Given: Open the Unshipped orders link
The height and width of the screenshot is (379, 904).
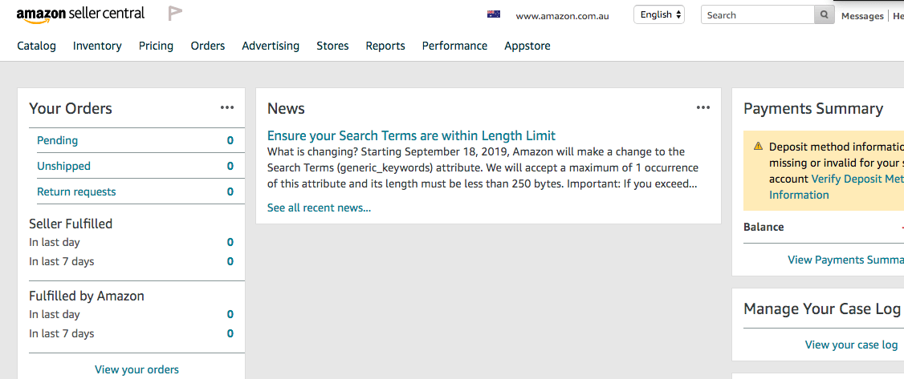Looking at the screenshot, I should [x=63, y=166].
